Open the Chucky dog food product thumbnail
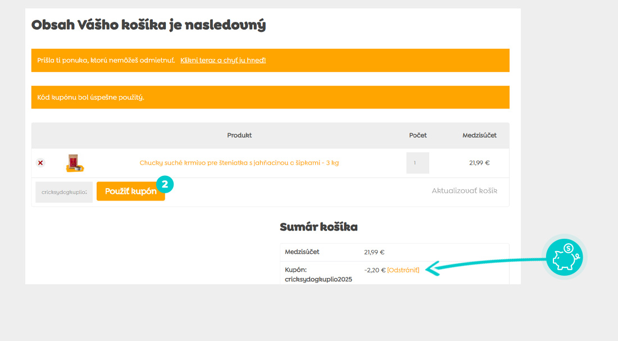Screen dimensions: 618x341 point(75,163)
